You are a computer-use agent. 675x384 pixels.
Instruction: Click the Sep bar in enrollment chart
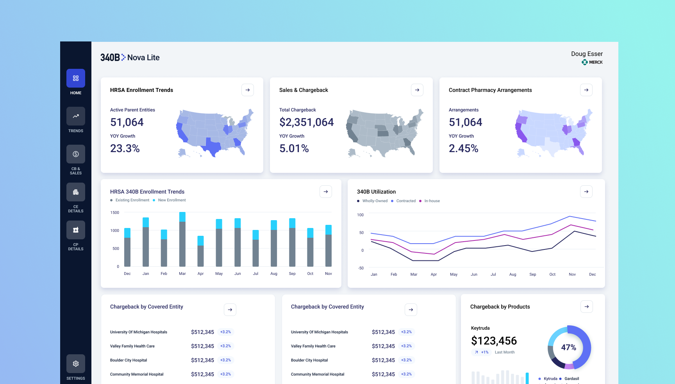pyautogui.click(x=292, y=242)
